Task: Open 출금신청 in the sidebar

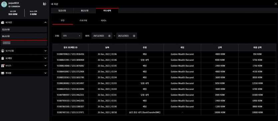Action: click(24, 36)
